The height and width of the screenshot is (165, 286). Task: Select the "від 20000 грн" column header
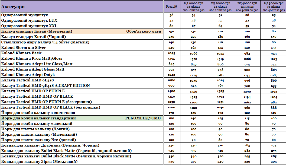(x=220, y=7)
